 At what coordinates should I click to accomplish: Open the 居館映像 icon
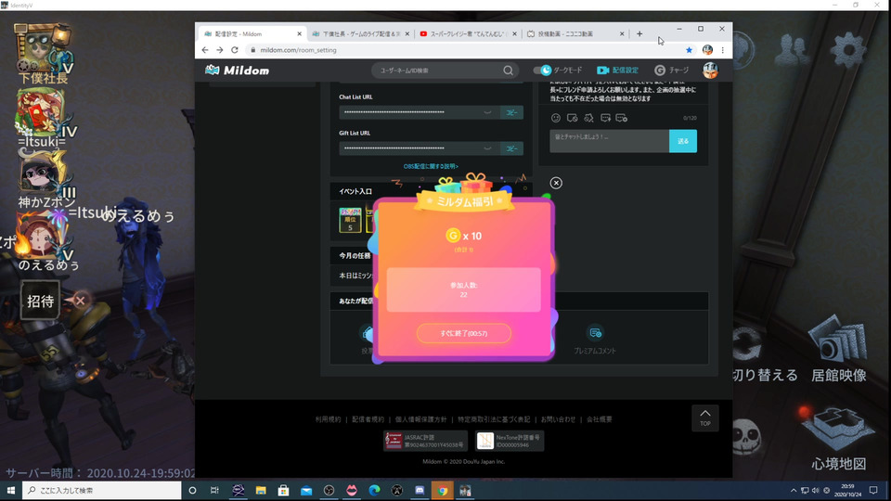tap(838, 340)
